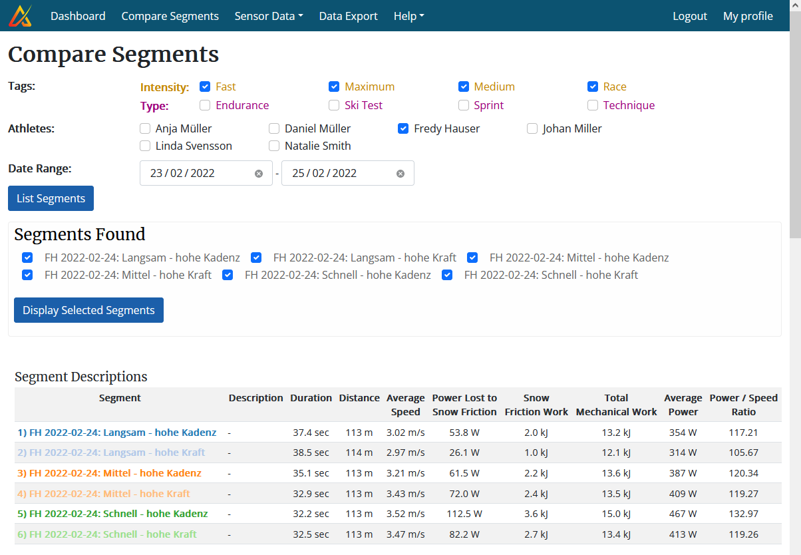
Task: Clear the end date using its x icon
Action: [x=400, y=173]
